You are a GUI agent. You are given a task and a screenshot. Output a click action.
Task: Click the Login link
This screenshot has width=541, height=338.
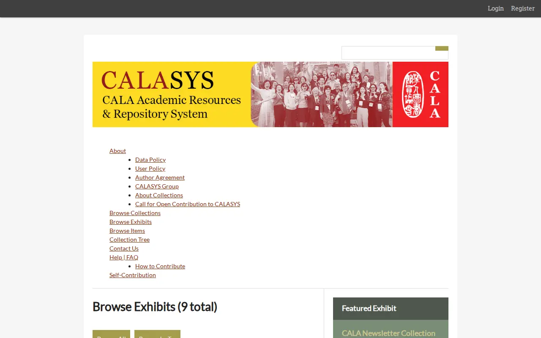click(x=495, y=8)
